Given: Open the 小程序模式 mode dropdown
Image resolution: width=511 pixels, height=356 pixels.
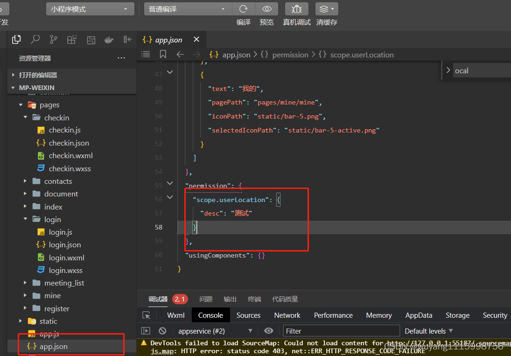Looking at the screenshot, I should [x=90, y=9].
